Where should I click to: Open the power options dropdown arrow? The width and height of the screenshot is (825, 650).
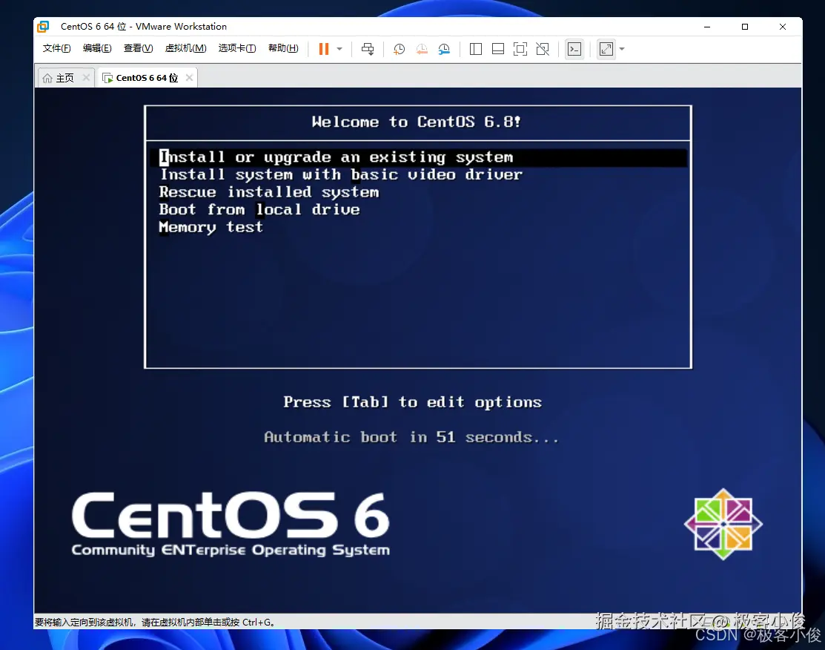(339, 49)
